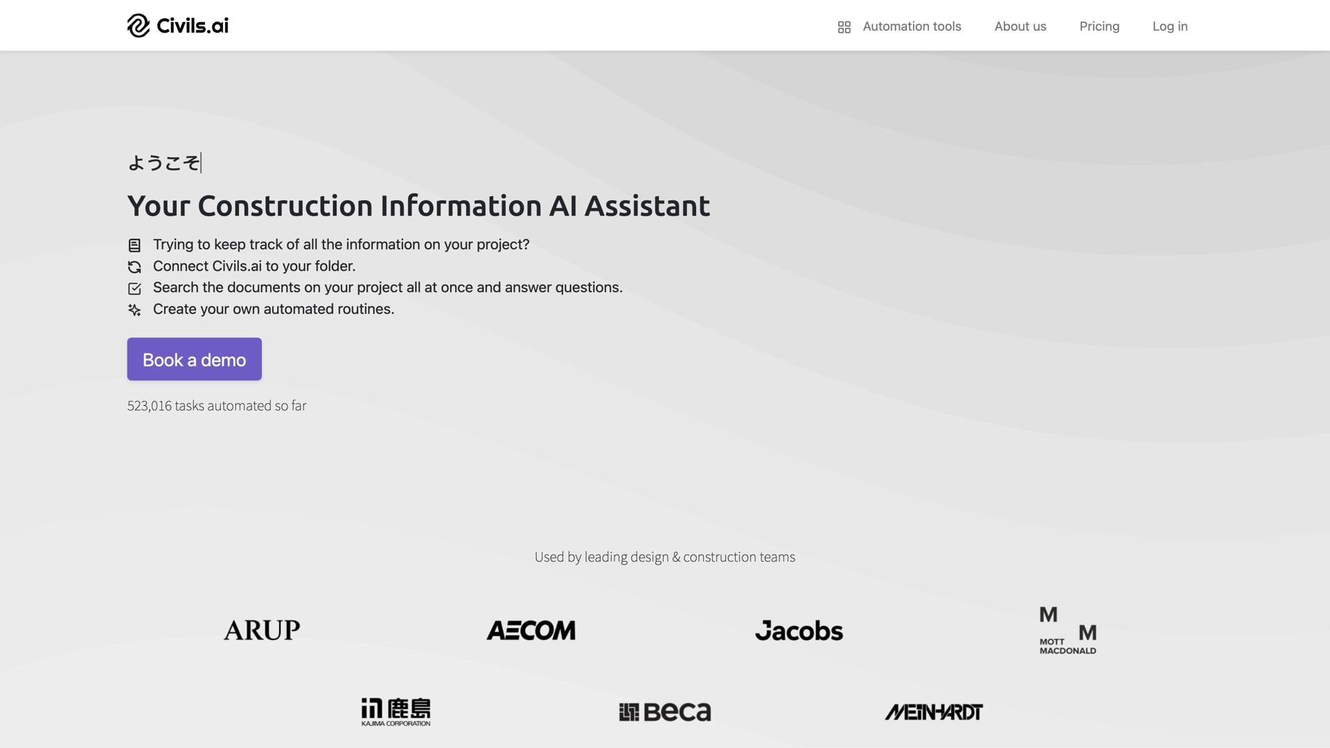Click the tasks automated counter text
Image resolution: width=1330 pixels, height=748 pixels.
(x=217, y=406)
